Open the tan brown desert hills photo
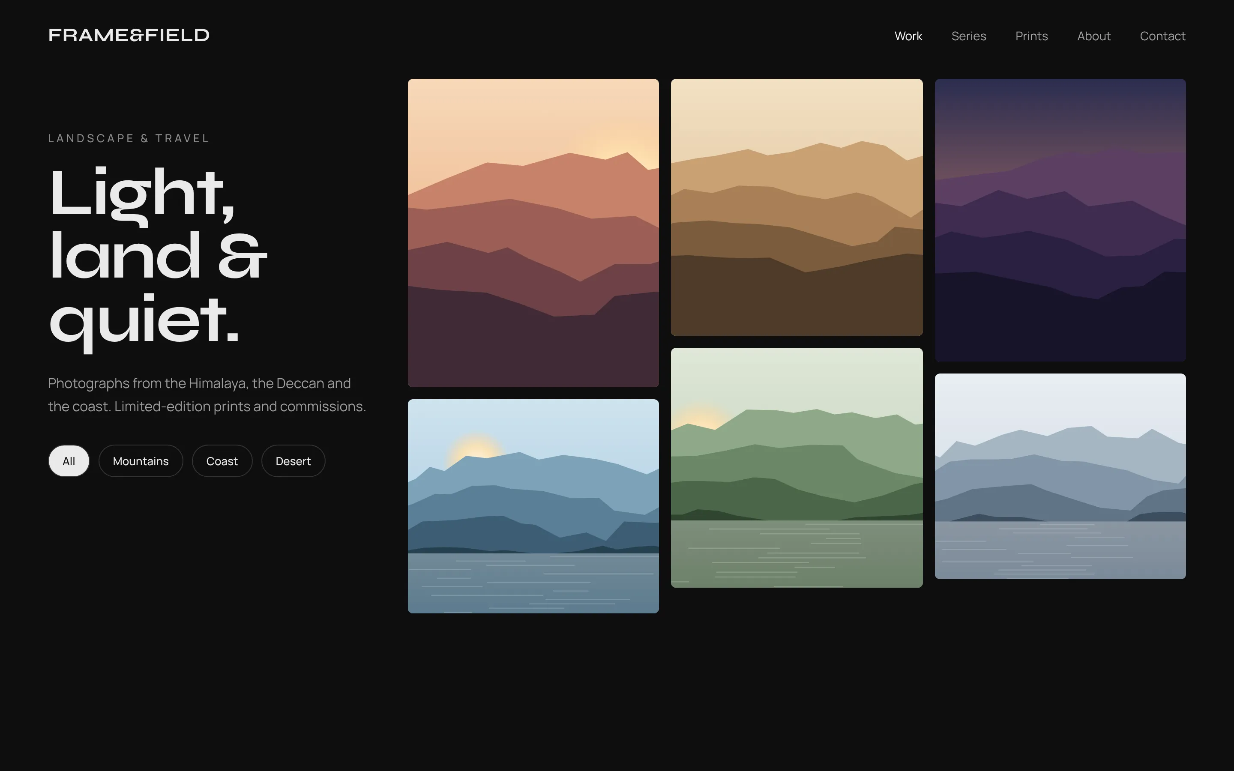This screenshot has height=771, width=1234. pos(797,207)
